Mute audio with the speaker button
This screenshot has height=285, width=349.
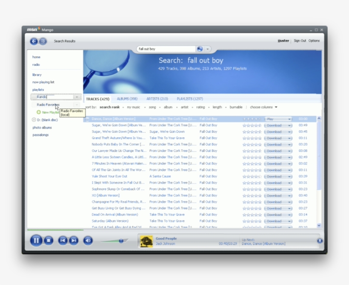point(88,241)
